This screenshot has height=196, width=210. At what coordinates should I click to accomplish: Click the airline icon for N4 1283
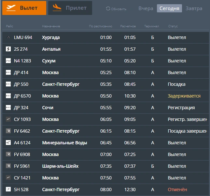8,61
